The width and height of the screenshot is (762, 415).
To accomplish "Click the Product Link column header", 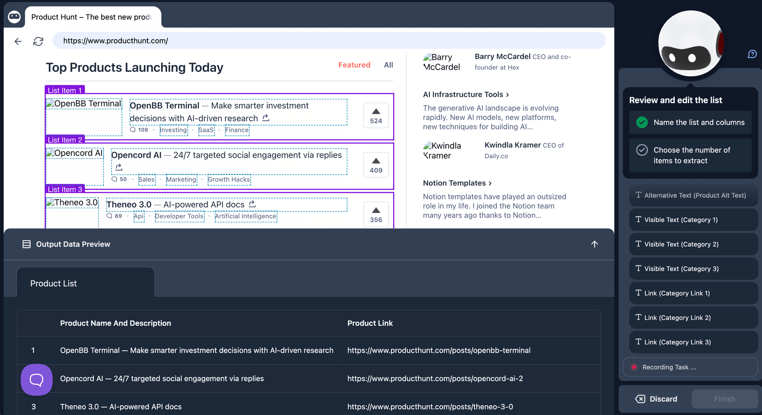I will click(370, 323).
